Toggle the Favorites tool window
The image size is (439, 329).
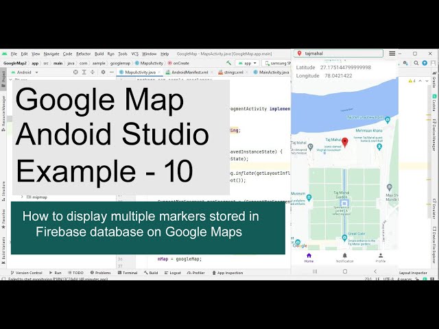(x=3, y=219)
